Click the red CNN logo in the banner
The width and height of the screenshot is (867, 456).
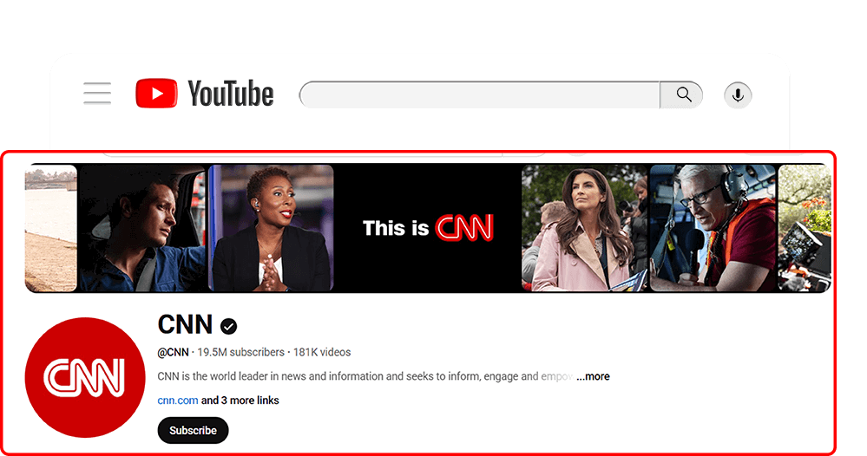click(464, 228)
